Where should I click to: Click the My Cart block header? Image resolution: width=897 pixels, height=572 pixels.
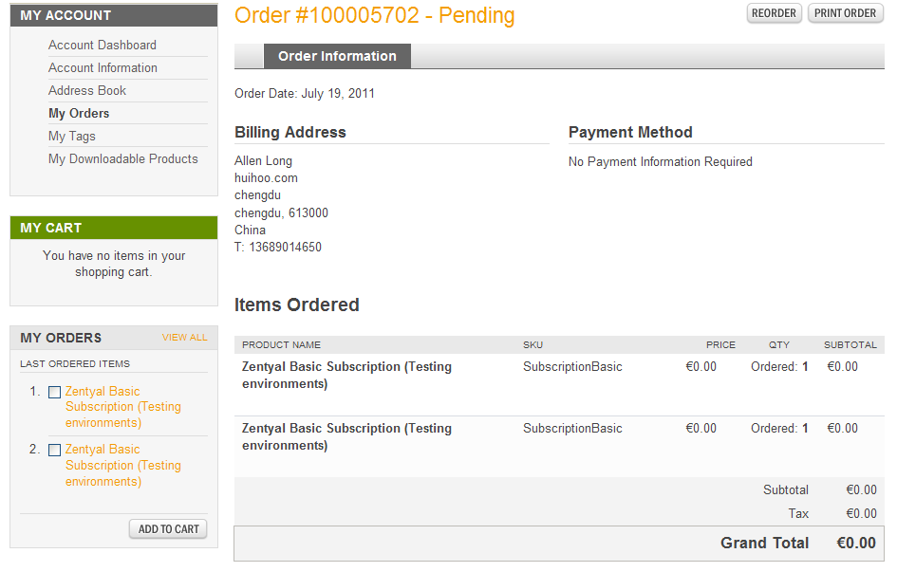[114, 228]
